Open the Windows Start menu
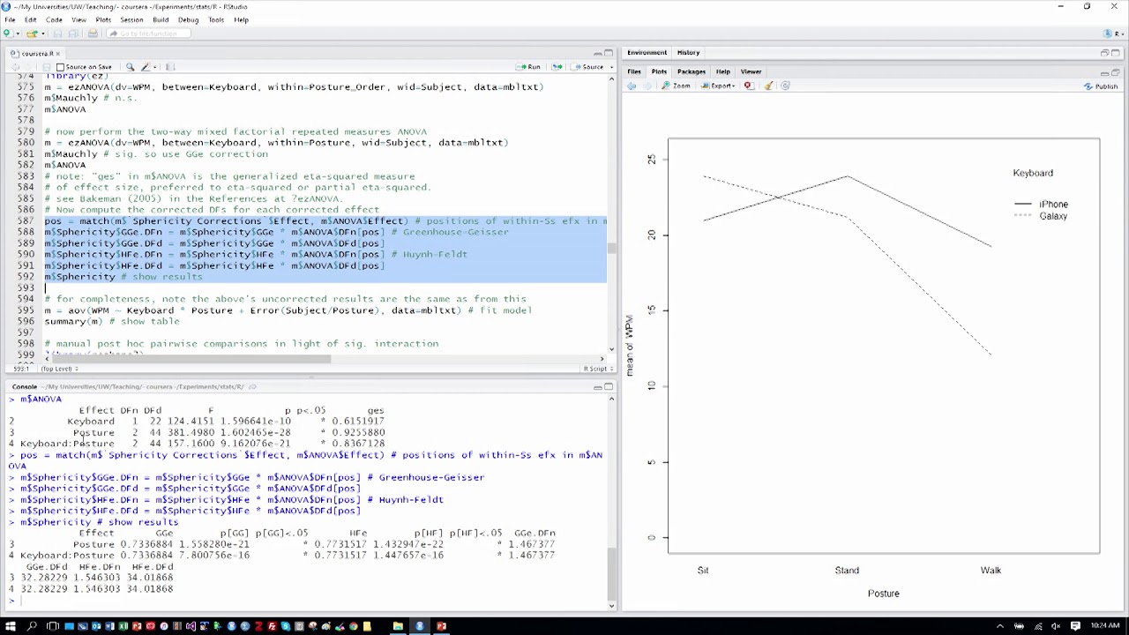 point(10,626)
